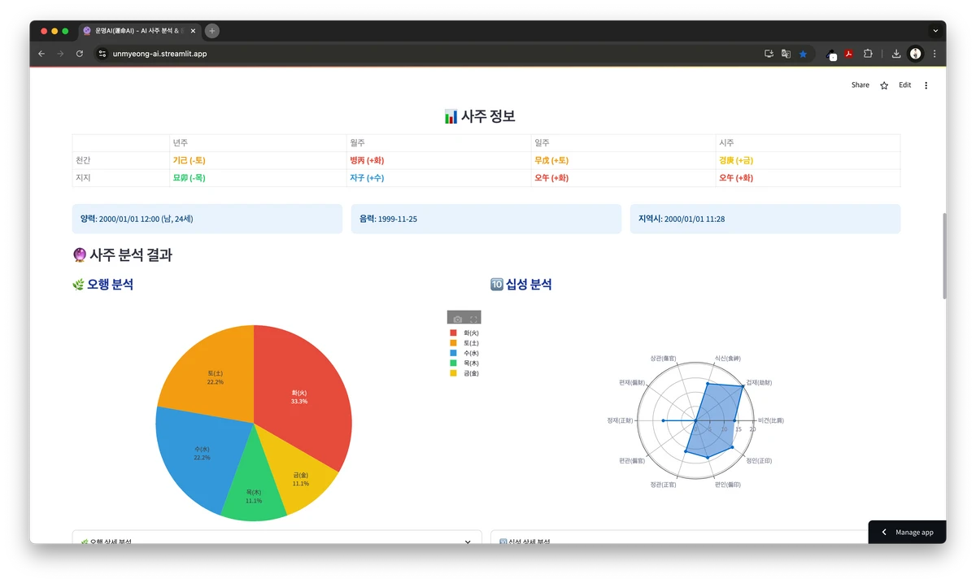The width and height of the screenshot is (976, 583).
Task: Open the browser downloads icon
Action: tap(896, 54)
